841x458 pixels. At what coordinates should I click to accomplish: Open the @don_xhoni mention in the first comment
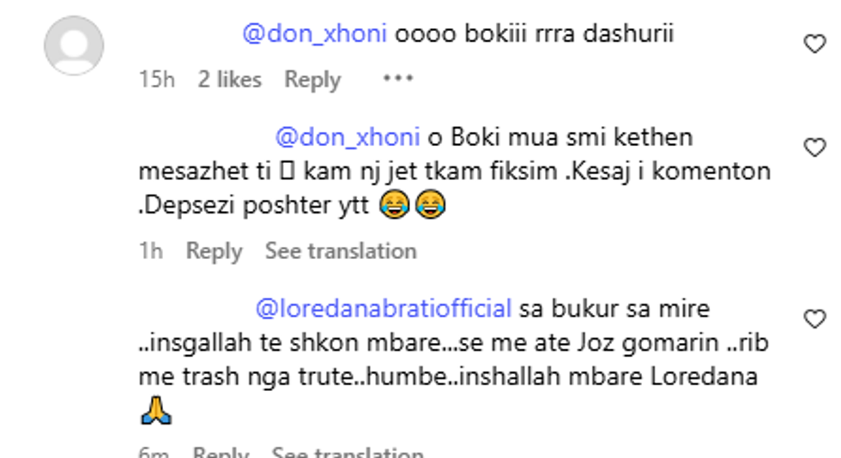pos(315,34)
